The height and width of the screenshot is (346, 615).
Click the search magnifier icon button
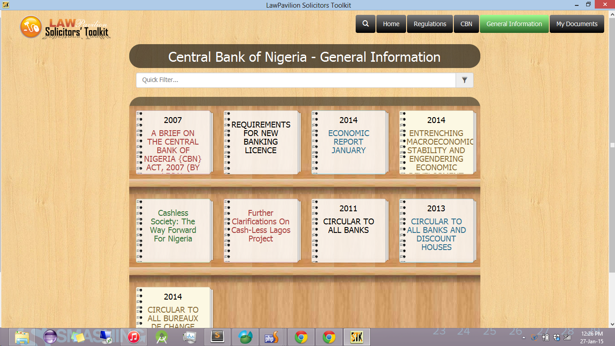click(366, 24)
